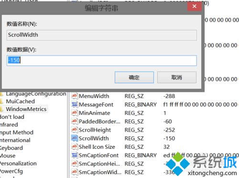Click REG_BINARY type of MessageFont
Screen dimensions: 239x178
[x=141, y=105]
